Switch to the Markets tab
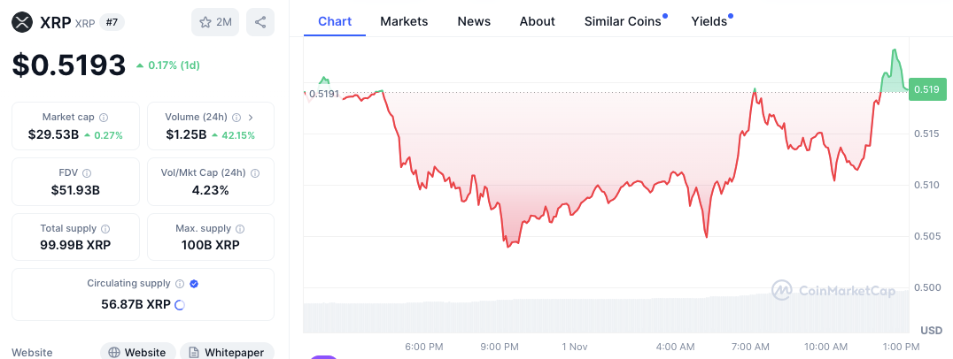This screenshot has width=953, height=359. [404, 21]
